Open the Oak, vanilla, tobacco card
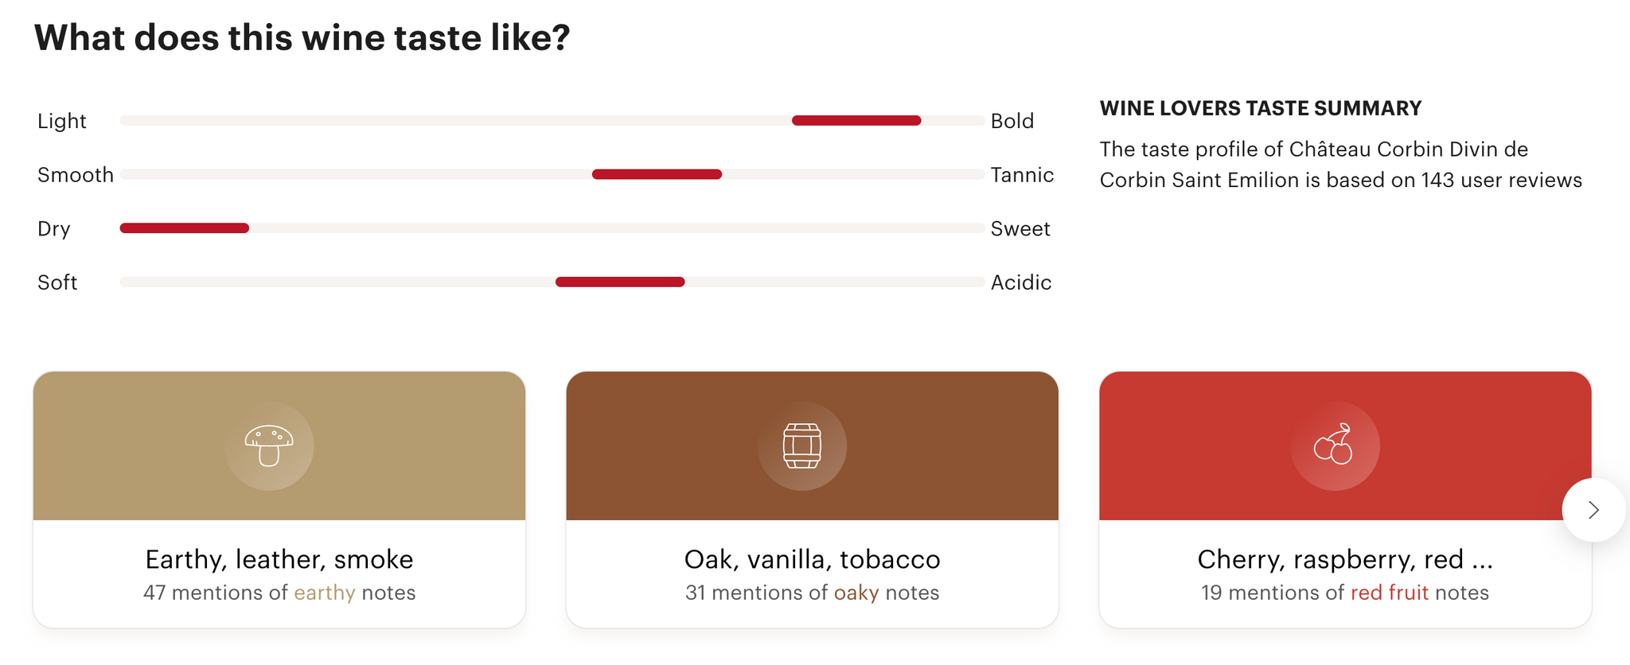Screen dimensions: 1630x665 coord(812,500)
